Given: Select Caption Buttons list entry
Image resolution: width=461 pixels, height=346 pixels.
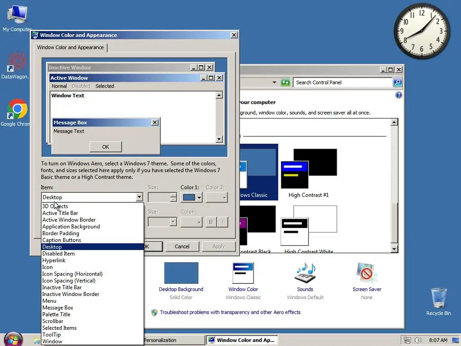Looking at the screenshot, I should pos(92,240).
